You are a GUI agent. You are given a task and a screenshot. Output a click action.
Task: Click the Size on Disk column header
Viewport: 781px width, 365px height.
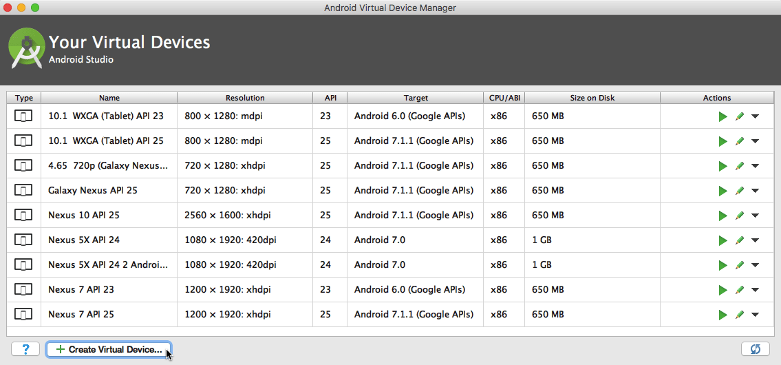point(592,98)
